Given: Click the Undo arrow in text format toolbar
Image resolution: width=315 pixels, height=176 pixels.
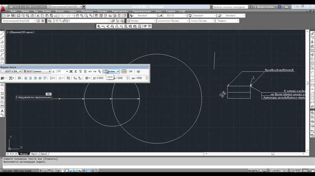Looking at the screenshot, I should pyautogui.click(x=90, y=71).
